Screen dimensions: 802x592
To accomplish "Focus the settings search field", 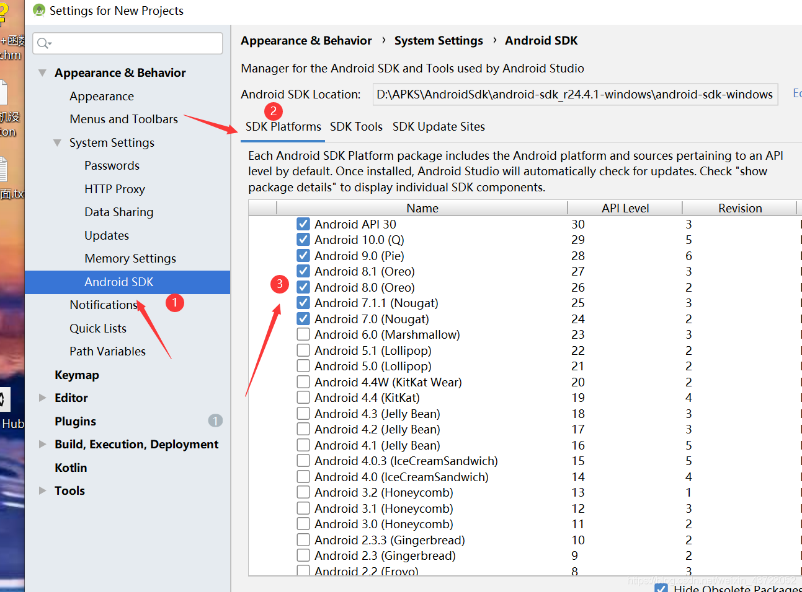I will pyautogui.click(x=128, y=43).
